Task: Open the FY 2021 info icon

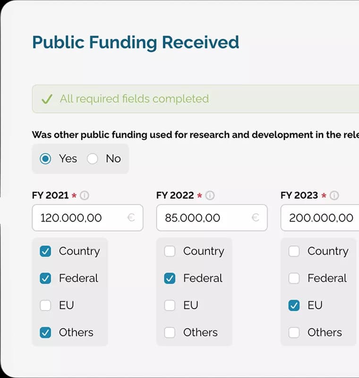Action: pos(85,195)
